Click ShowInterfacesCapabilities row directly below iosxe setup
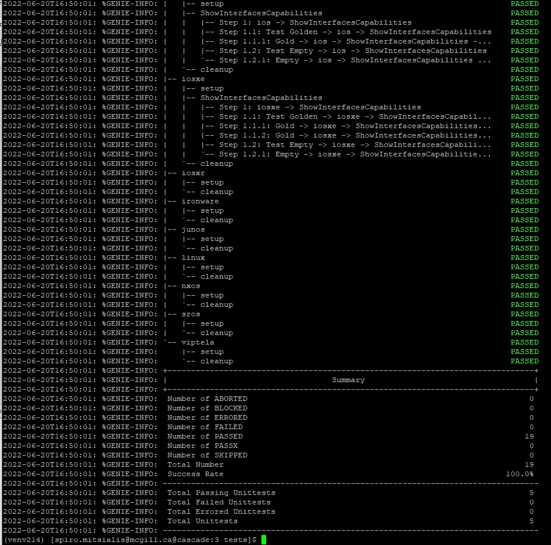Screen dimensions: 551x545 (261, 98)
